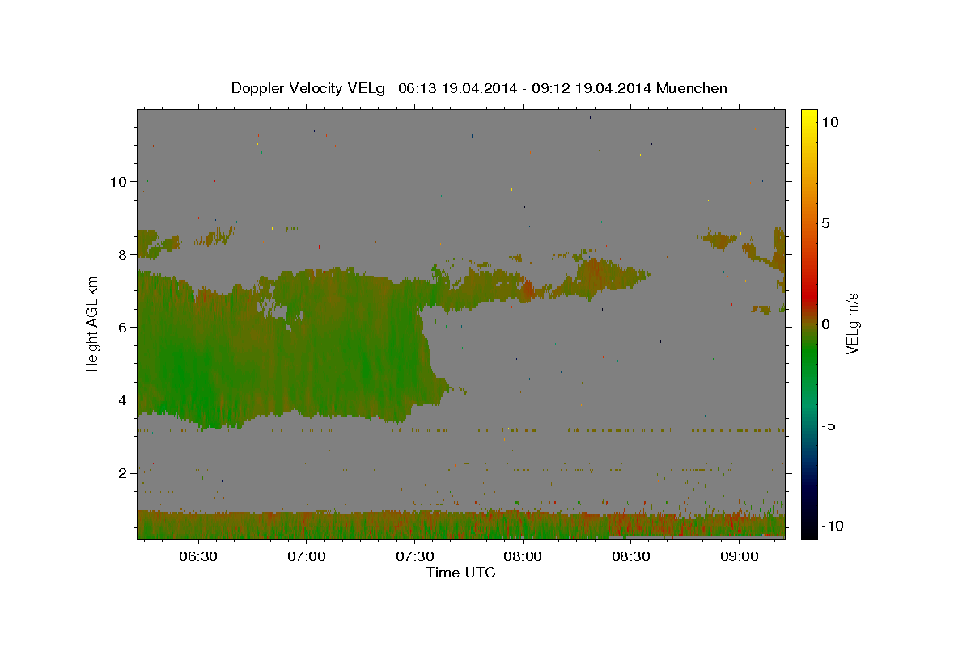Click the colorbar label '-5'
The width and height of the screenshot is (971, 647).
pyautogui.click(x=830, y=425)
